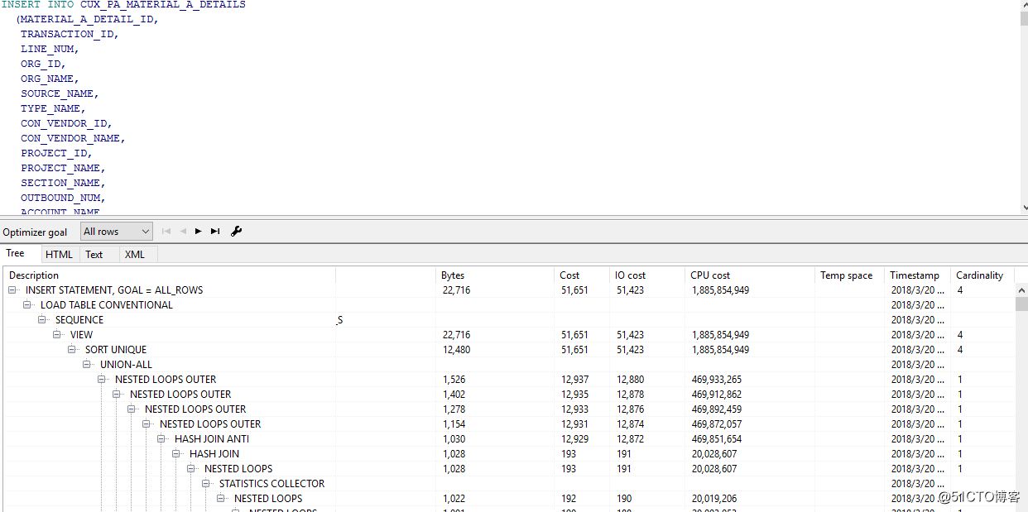Click SOURCE_NAME in the SQL editor

point(57,93)
